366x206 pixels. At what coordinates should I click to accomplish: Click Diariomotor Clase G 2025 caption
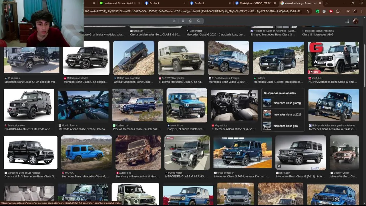[216, 35]
